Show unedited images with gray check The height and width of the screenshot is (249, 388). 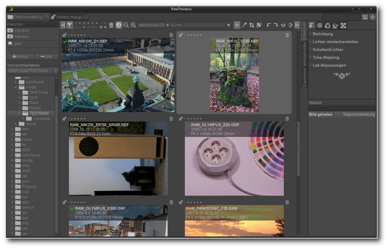click(101, 23)
